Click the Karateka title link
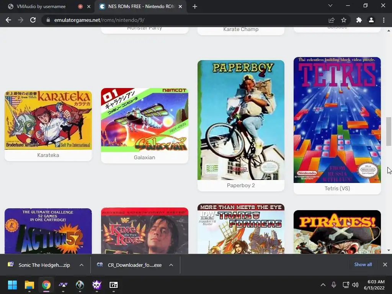The width and height of the screenshot is (392, 294). coord(48,155)
